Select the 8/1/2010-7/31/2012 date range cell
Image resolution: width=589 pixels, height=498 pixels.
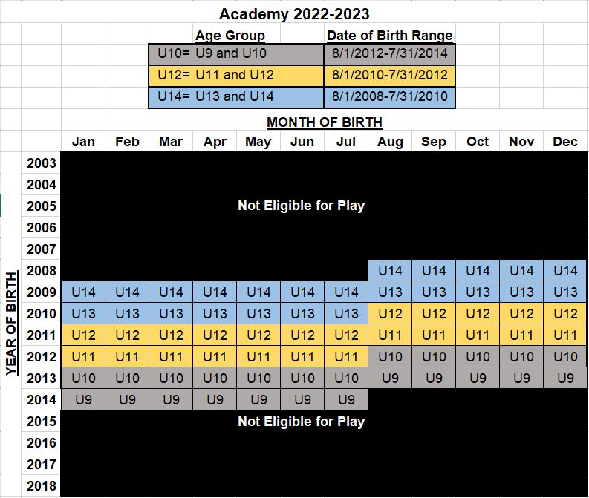coord(390,76)
